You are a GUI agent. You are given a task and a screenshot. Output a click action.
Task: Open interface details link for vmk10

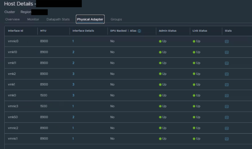click(73, 52)
